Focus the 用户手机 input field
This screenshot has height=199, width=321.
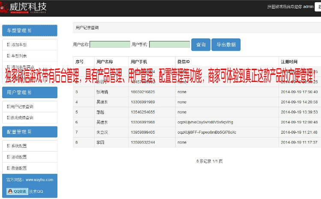(169, 44)
